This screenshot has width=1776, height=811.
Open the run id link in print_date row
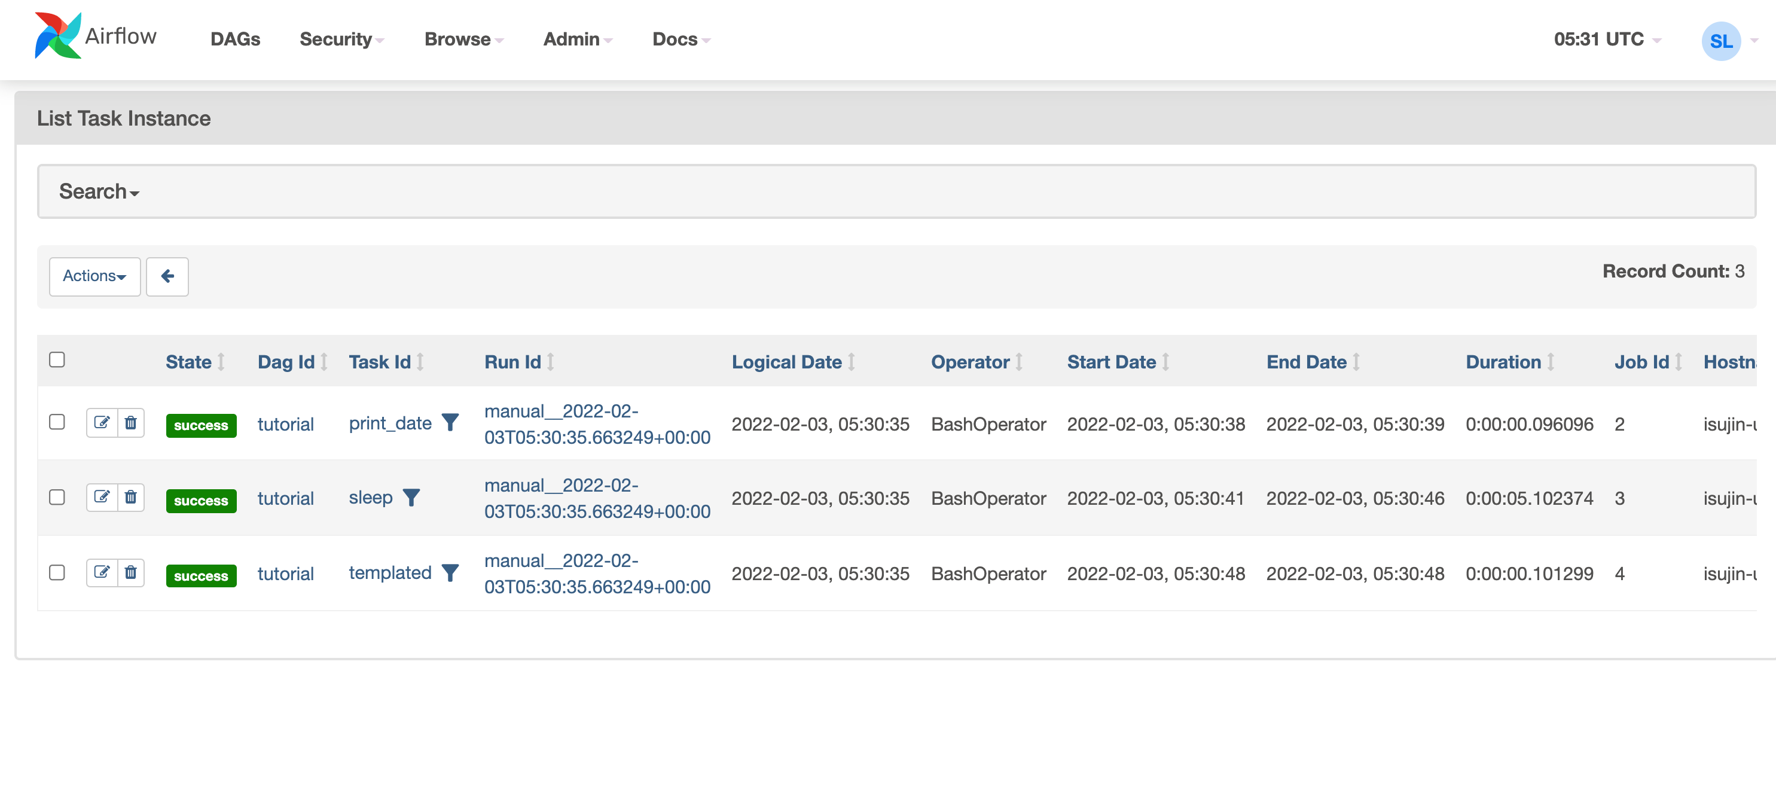pyautogui.click(x=597, y=424)
